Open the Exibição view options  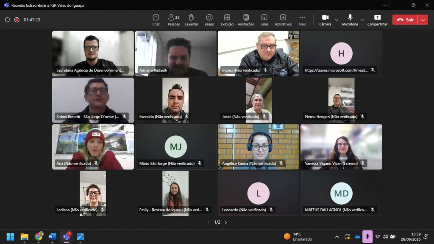coord(227,20)
